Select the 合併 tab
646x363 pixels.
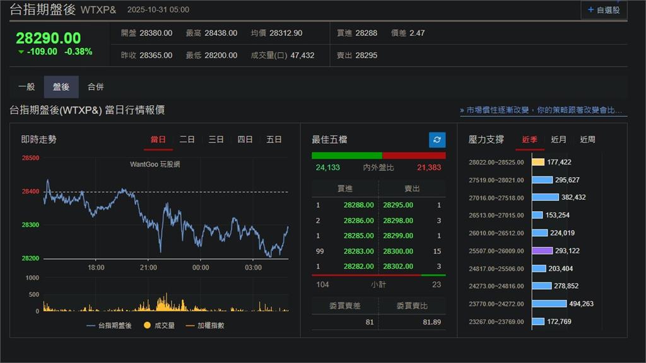coord(96,87)
